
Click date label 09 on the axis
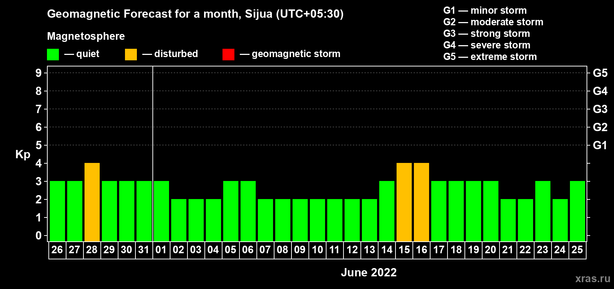click(x=300, y=250)
